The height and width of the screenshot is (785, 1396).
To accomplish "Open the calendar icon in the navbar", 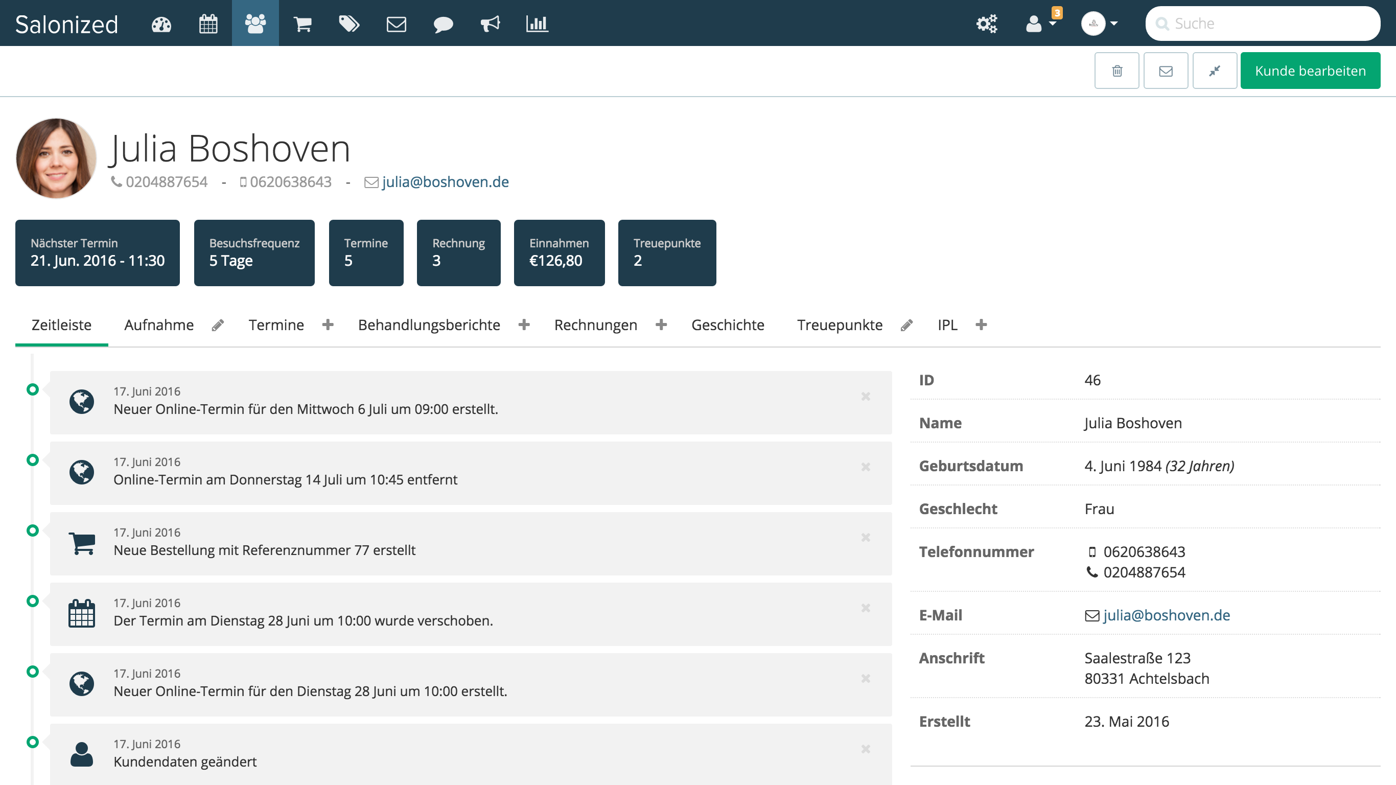I will click(x=208, y=24).
